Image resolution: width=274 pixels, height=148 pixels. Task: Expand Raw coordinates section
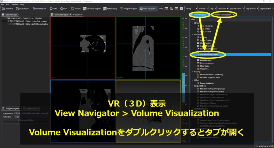18,120
